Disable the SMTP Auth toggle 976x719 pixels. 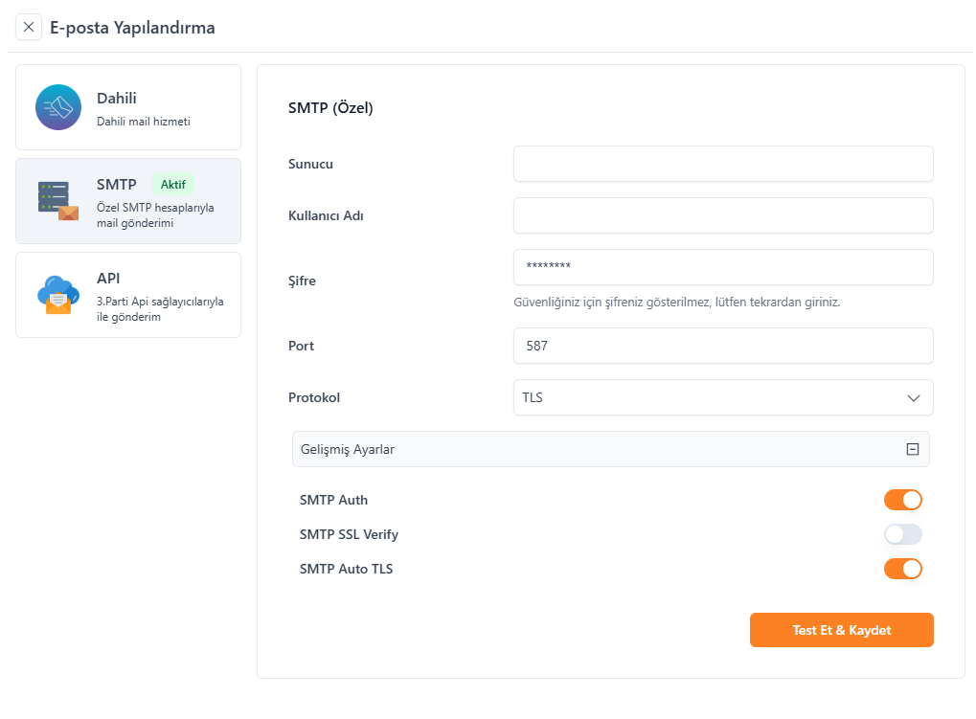pyautogui.click(x=902, y=500)
